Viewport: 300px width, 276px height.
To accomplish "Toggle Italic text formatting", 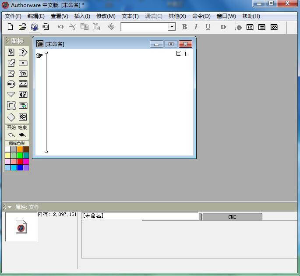I will [196, 27].
